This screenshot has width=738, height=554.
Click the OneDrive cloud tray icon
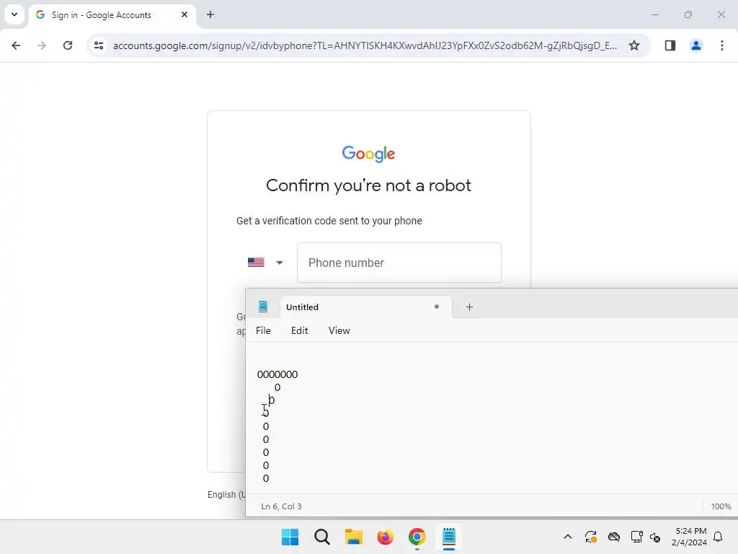614,537
